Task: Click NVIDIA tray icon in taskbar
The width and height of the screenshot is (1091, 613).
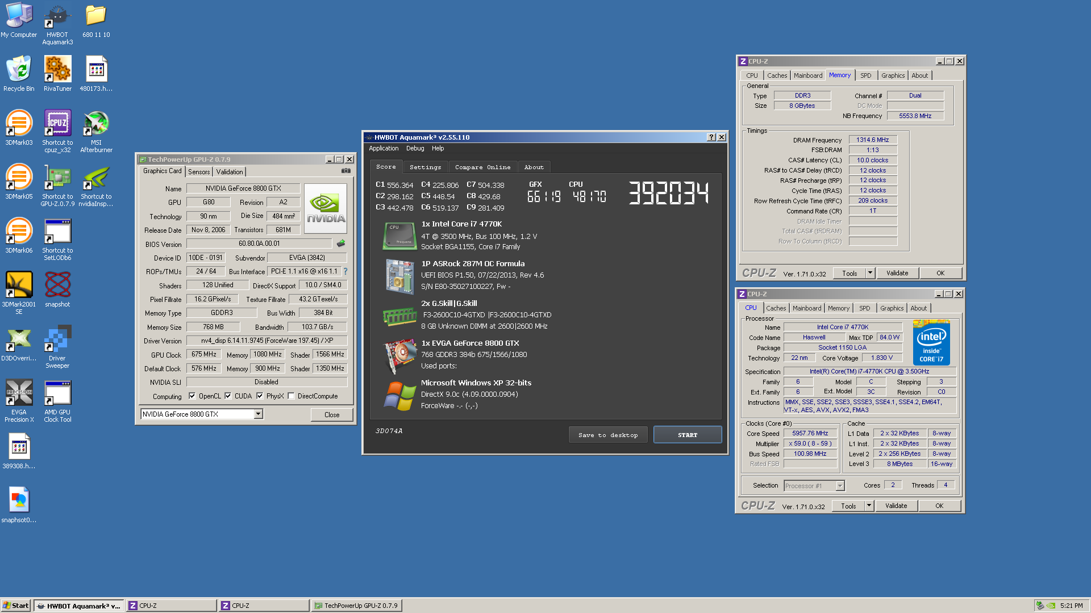Action: 1051,606
